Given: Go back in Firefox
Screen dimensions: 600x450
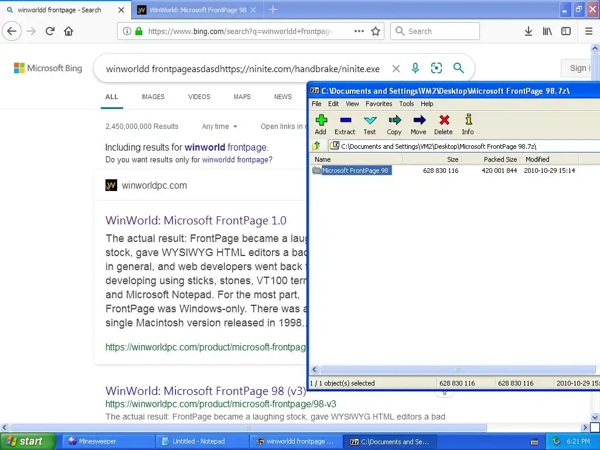Looking at the screenshot, I should (x=12, y=31).
